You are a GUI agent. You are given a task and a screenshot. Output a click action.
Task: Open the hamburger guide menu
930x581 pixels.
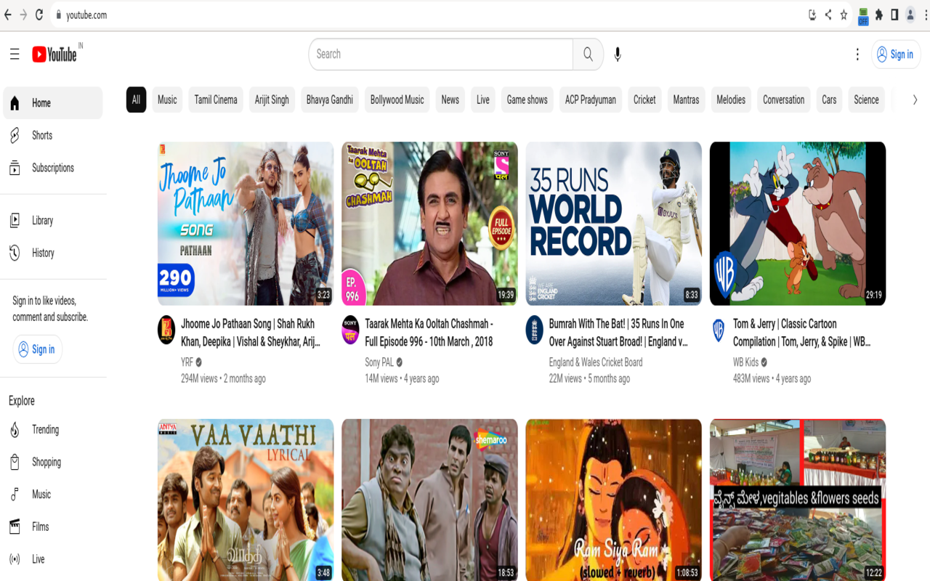point(15,54)
